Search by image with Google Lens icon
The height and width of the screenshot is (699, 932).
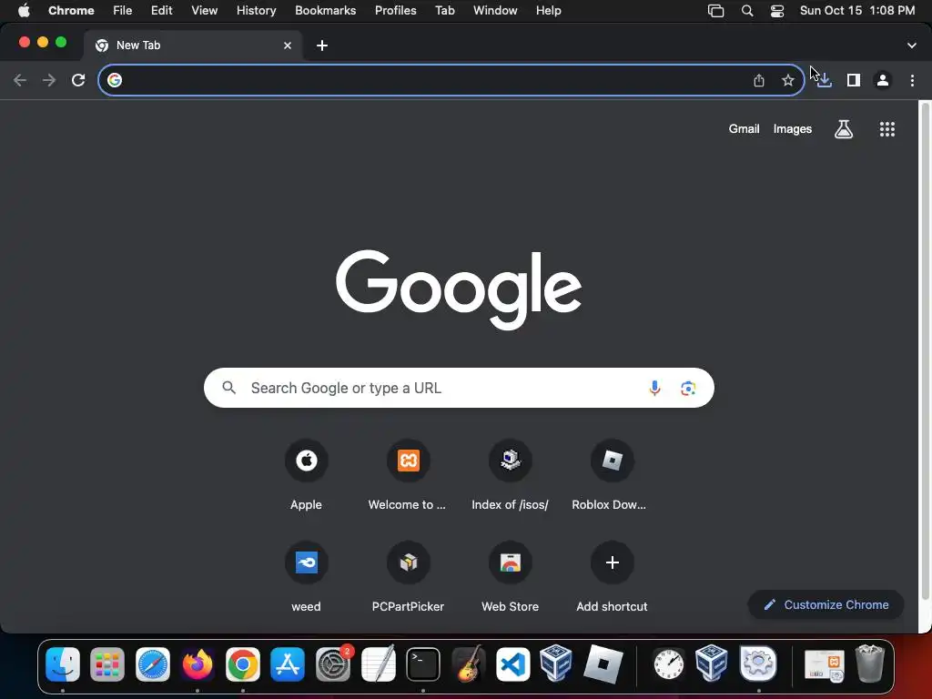click(688, 388)
